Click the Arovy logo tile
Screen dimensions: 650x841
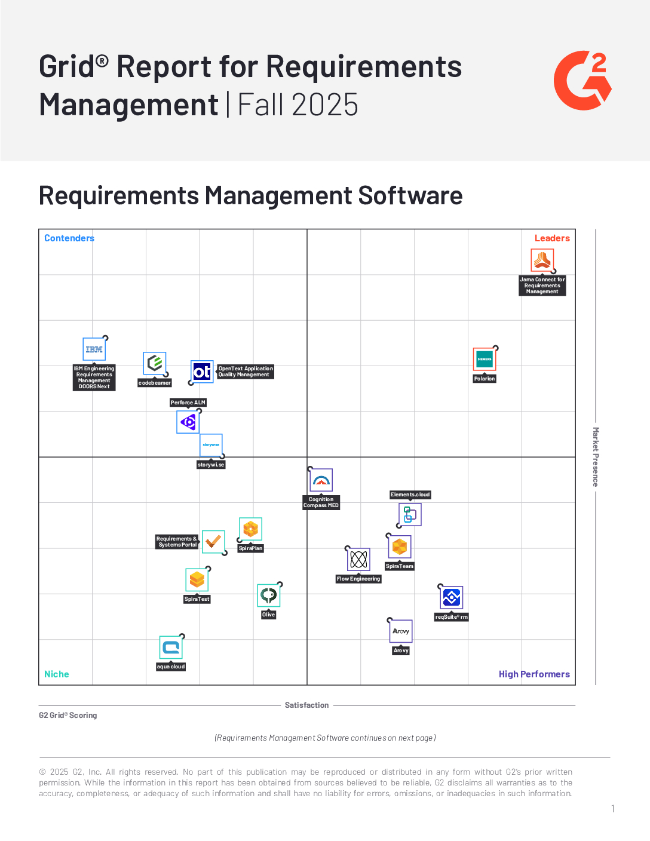pos(401,631)
